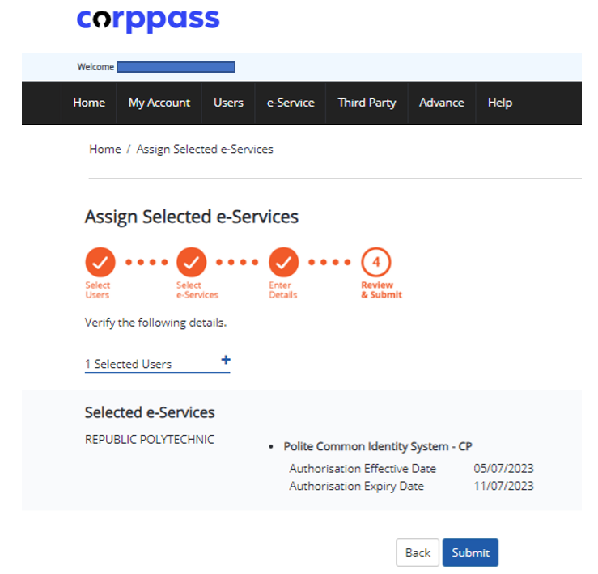The width and height of the screenshot is (598, 574).
Task: Open the Third Party menu
Action: point(367,103)
